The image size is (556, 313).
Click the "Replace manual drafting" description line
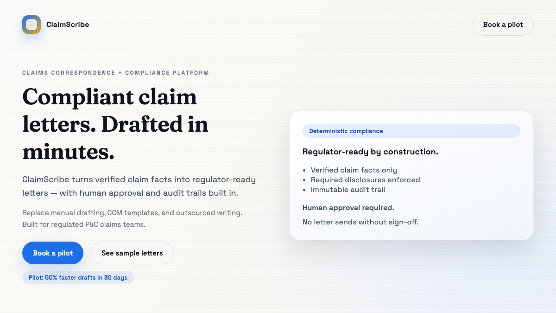coord(132,213)
